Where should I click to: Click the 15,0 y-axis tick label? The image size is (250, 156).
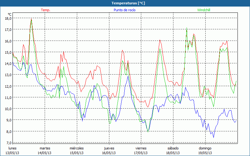8,52
